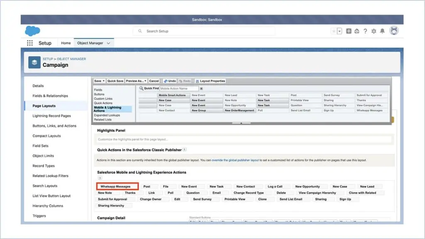Screen dimensions: 425x239
Task: Open Object Limits in the sidebar
Action: point(43,156)
